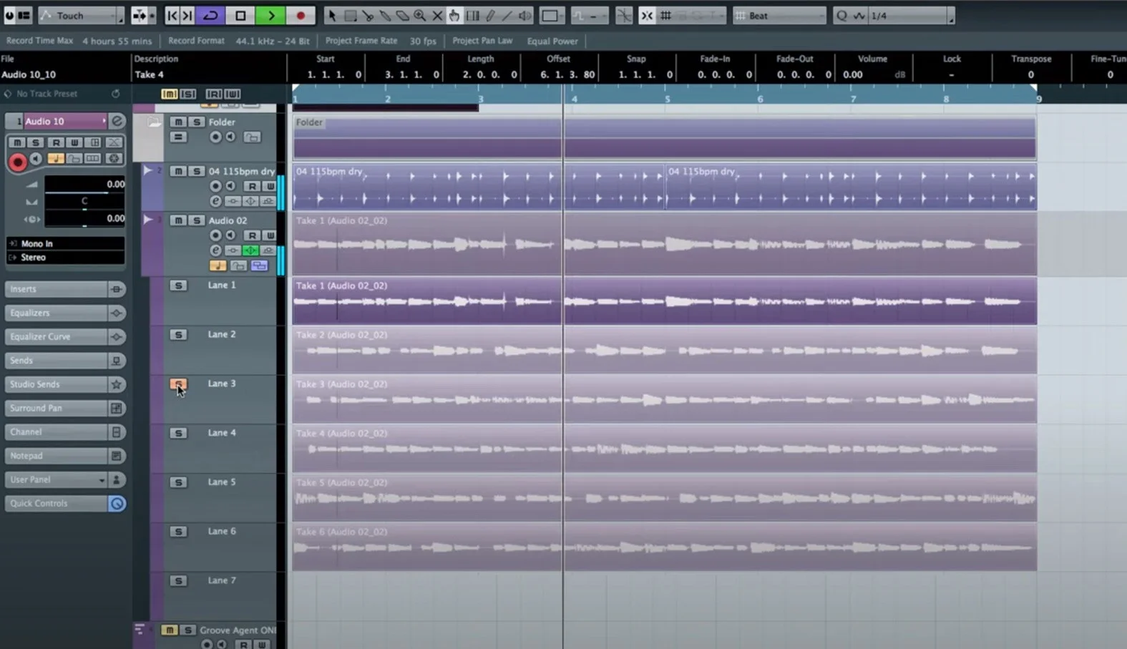Image resolution: width=1127 pixels, height=649 pixels.
Task: Mute the Audio 02 track
Action: pos(178,220)
